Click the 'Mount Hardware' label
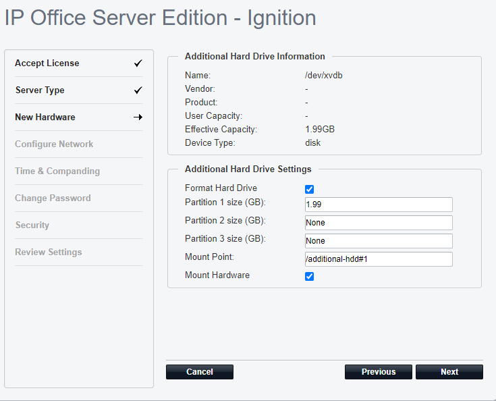496x401 pixels. pos(217,275)
